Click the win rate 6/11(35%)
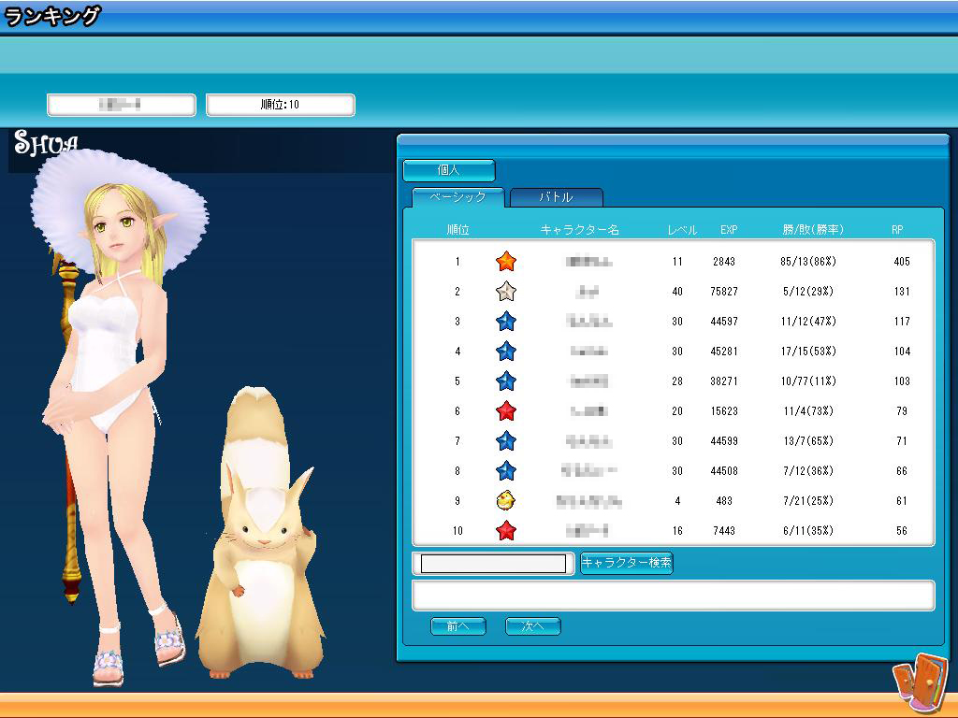958x718 pixels. click(808, 531)
